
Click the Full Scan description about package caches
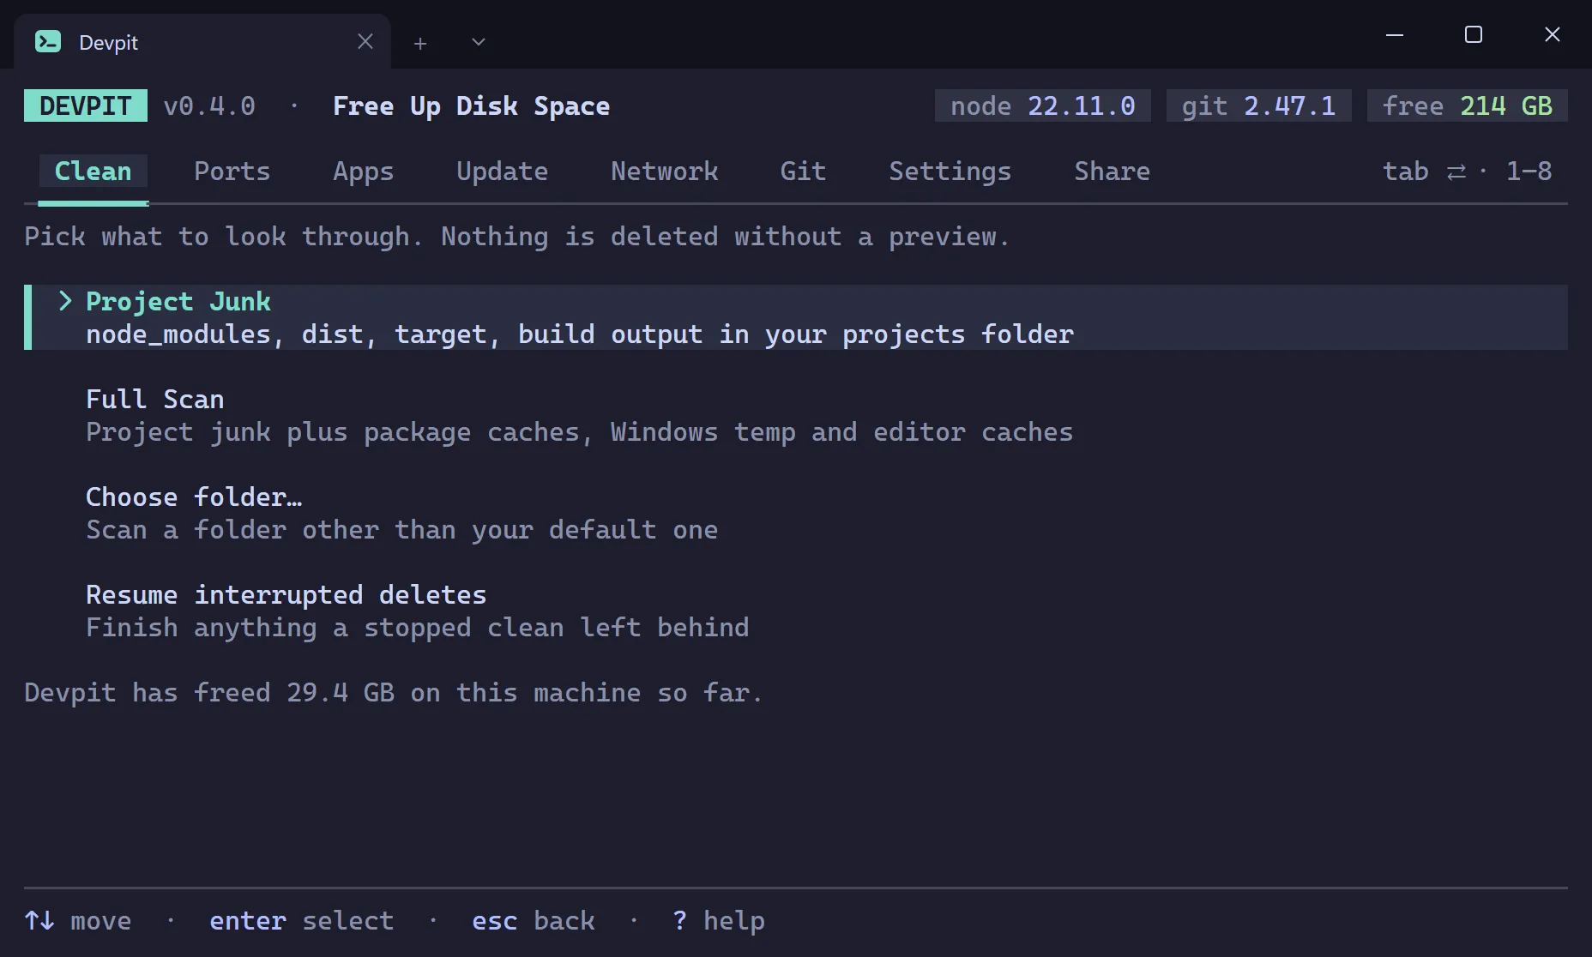point(580,431)
